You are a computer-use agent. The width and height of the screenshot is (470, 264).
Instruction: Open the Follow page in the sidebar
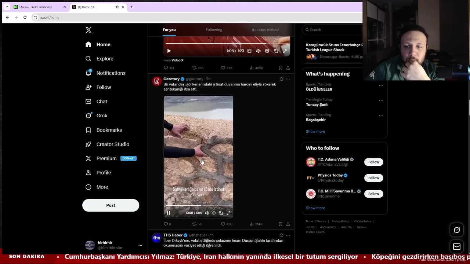(98, 87)
